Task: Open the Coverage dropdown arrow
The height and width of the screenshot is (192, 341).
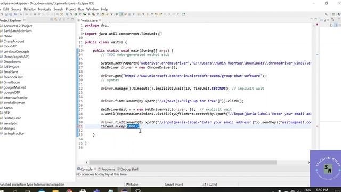Action: click(x=89, y=14)
